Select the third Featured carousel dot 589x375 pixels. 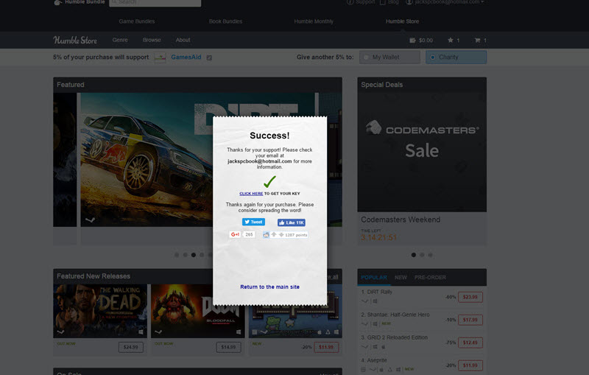tap(194, 255)
